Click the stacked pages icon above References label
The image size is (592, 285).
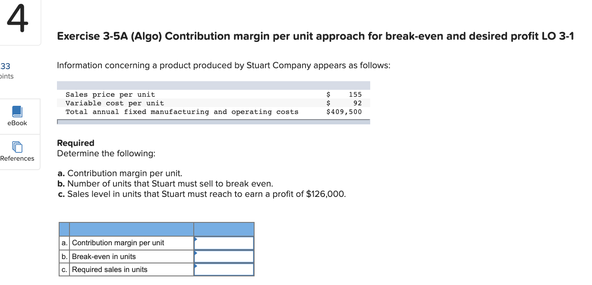pos(17,147)
